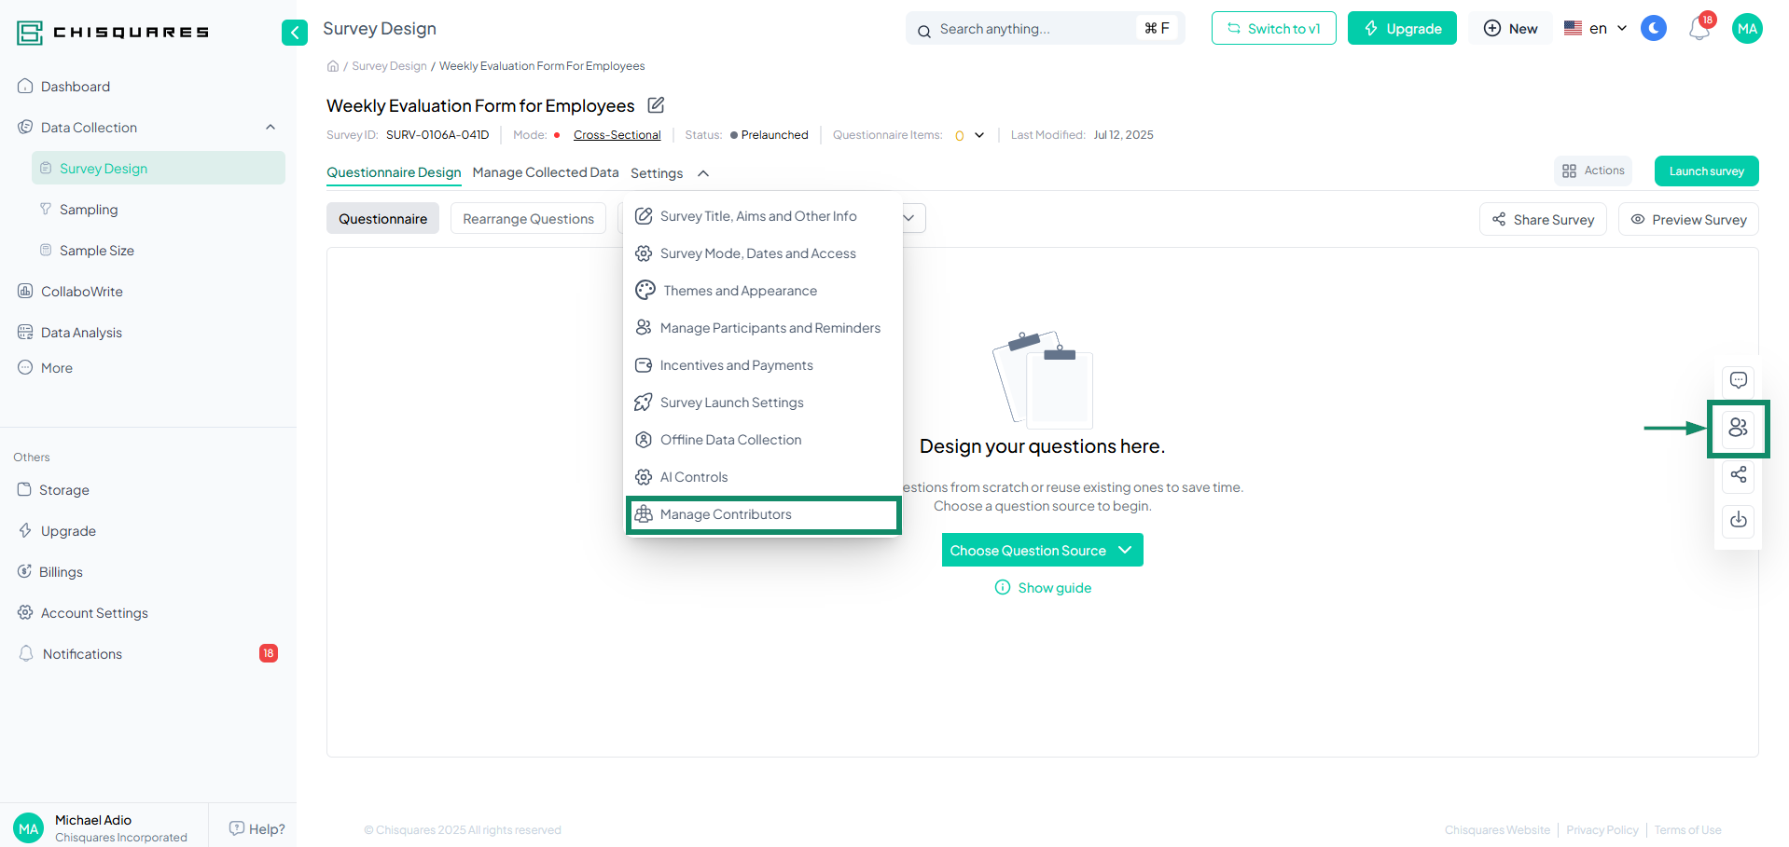
Task: Click the comments icon in right floating panel
Action: pyautogui.click(x=1738, y=380)
